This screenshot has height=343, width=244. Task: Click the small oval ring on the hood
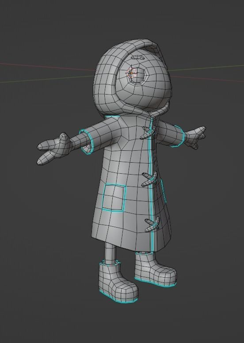point(137,58)
